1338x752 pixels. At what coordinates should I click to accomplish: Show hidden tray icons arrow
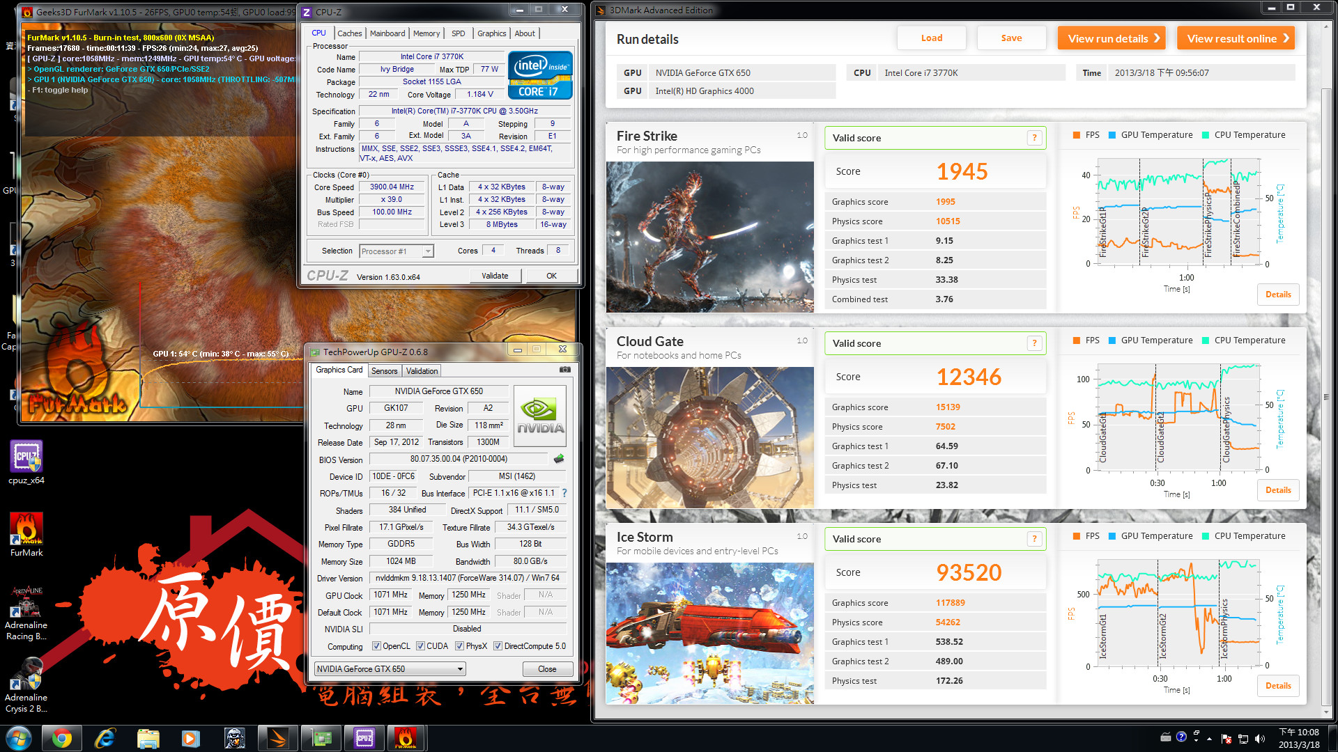(x=1209, y=739)
